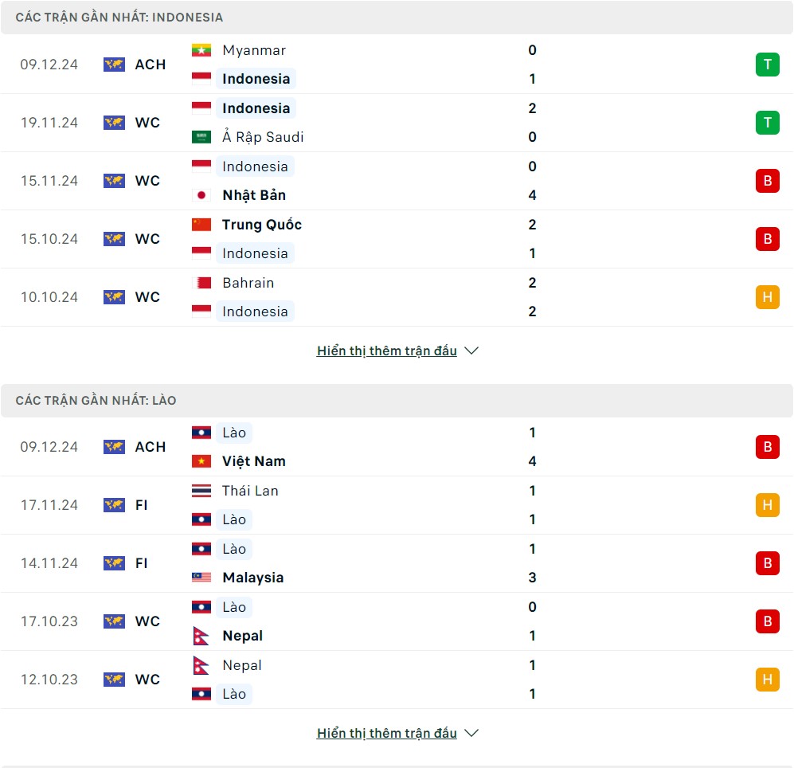Open the Indonesia vs Ả Rập Saudi match row
This screenshot has height=768, width=794.
point(397,123)
